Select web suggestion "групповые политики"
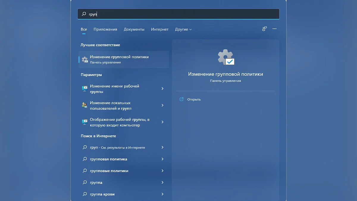The image size is (357, 201). click(124, 171)
